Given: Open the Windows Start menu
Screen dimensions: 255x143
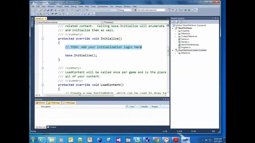Looking at the screenshot, I should click(33, 140).
